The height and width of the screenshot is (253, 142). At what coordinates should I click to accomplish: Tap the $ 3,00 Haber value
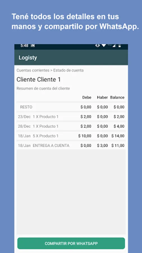click(x=102, y=146)
